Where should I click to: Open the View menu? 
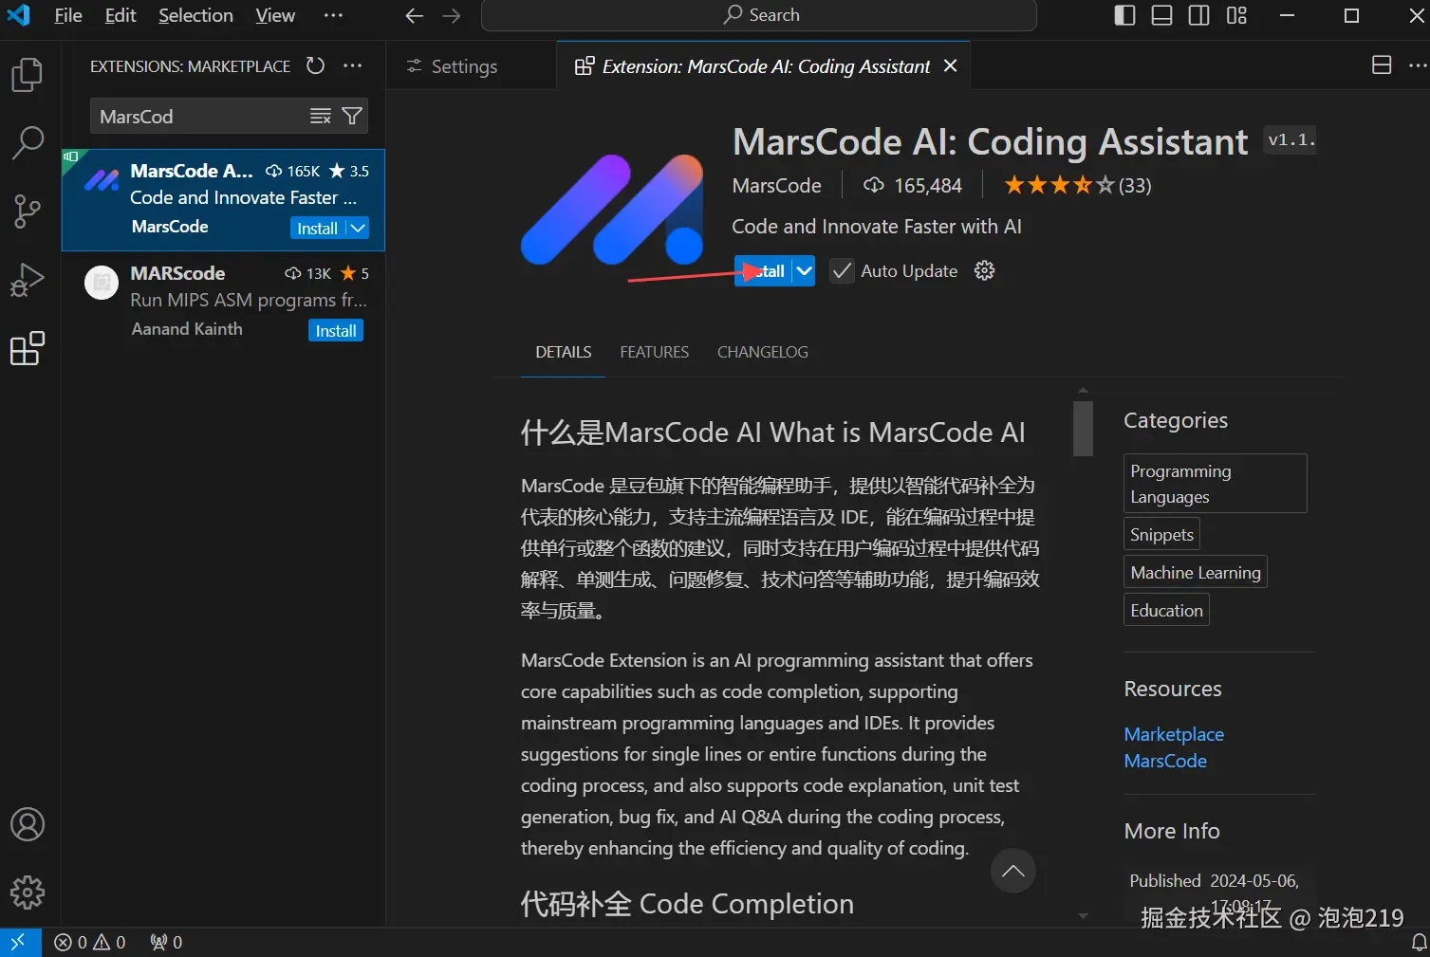[275, 15]
